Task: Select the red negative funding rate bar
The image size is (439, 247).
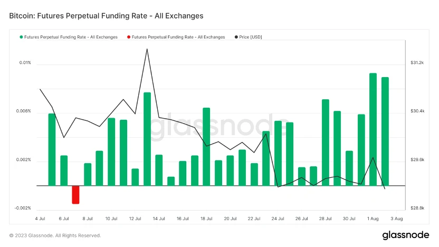Action: pos(76,194)
